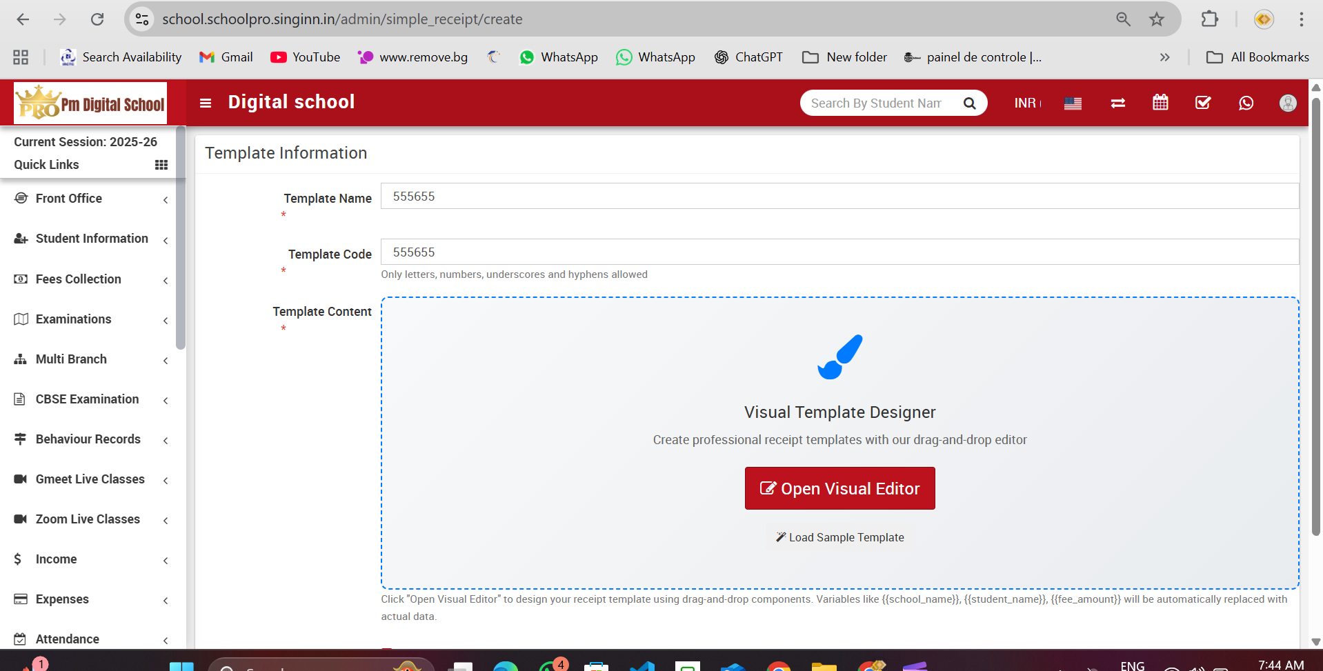Open the INR currency dropdown
This screenshot has width=1323, height=671.
coord(1027,103)
